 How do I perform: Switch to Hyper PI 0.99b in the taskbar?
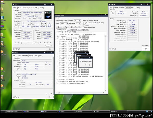(x=14, y=111)
